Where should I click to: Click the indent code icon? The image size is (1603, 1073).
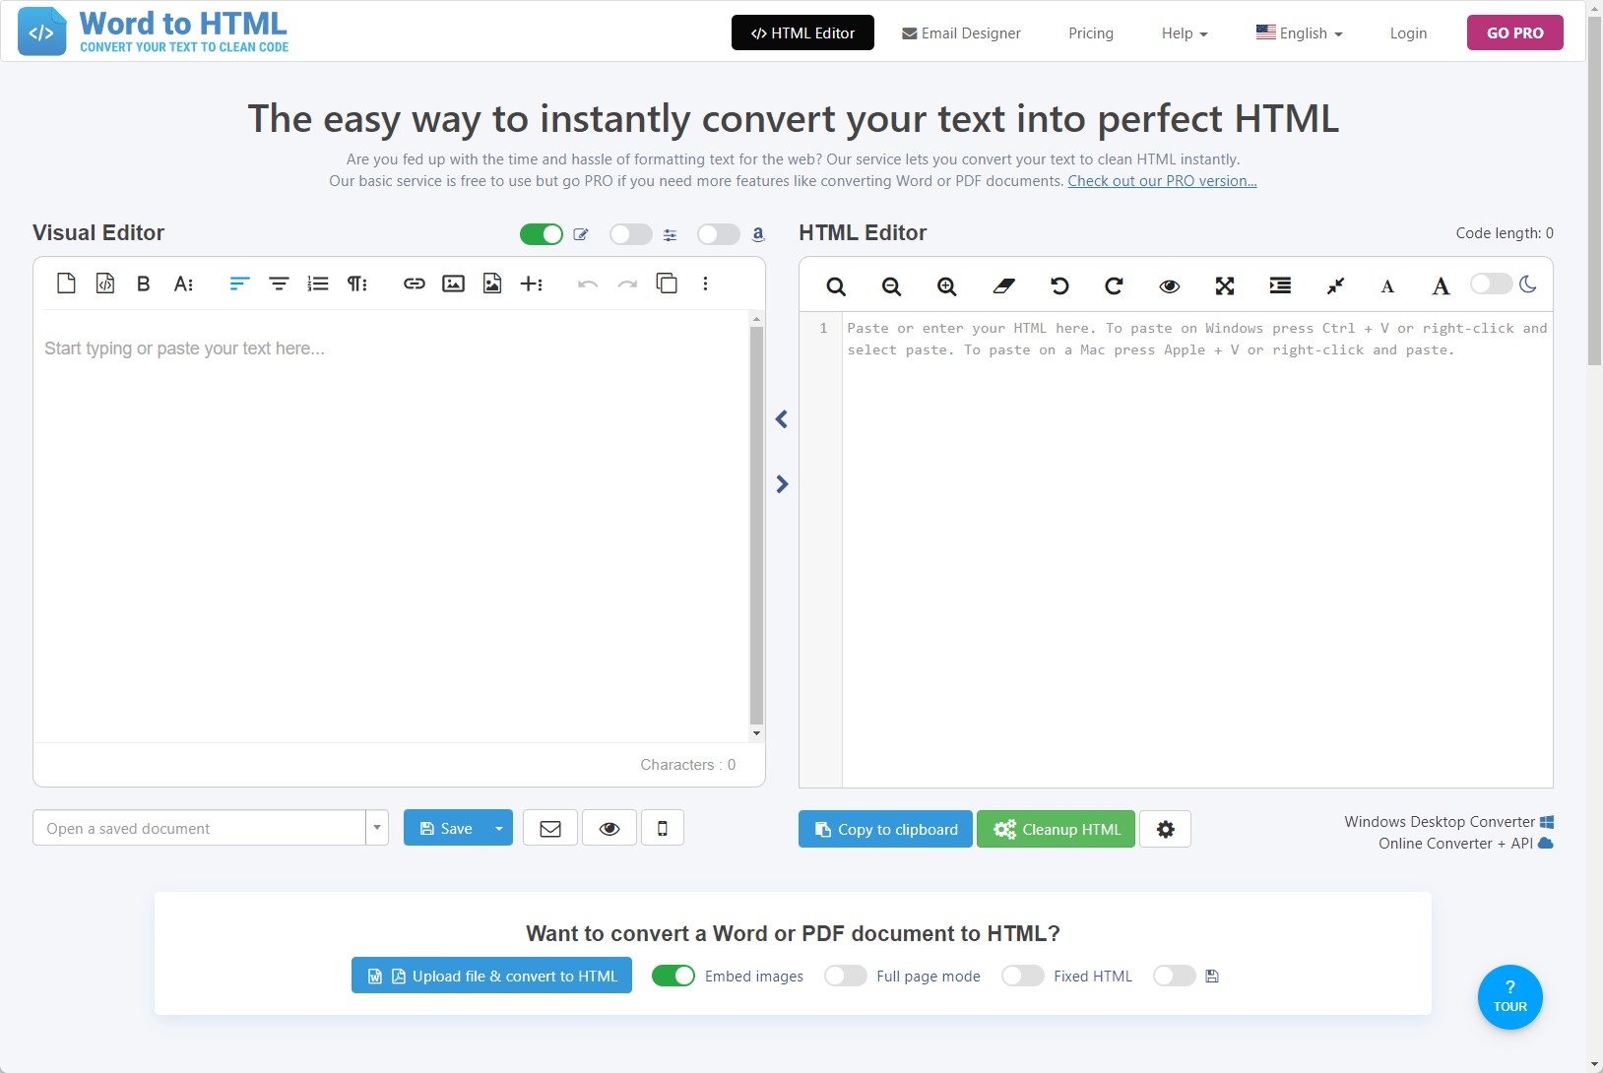[1280, 285]
